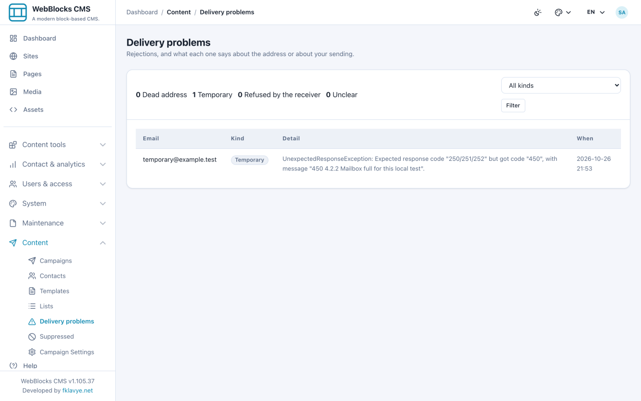Click the Content paper plane icon
This screenshot has width=641, height=401.
pyautogui.click(x=13, y=243)
